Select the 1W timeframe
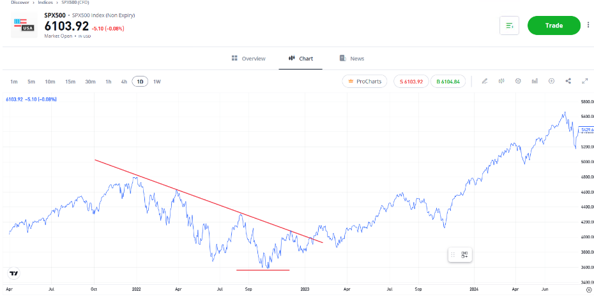This screenshot has height=297, width=594. pyautogui.click(x=157, y=82)
